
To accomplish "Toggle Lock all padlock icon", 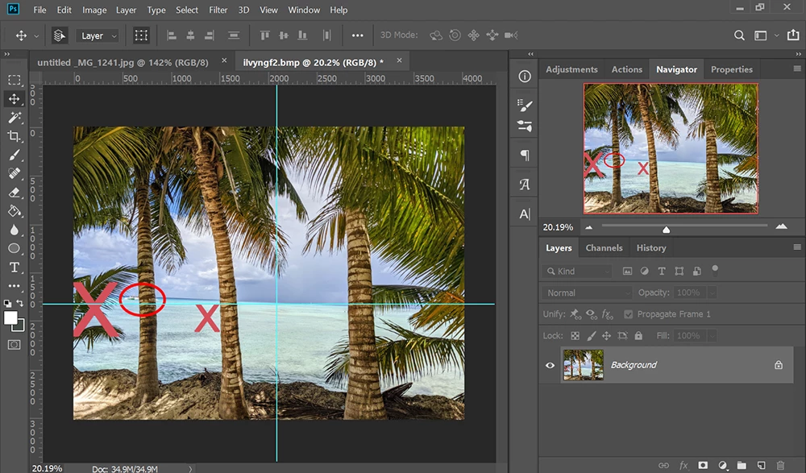I will click(x=638, y=336).
